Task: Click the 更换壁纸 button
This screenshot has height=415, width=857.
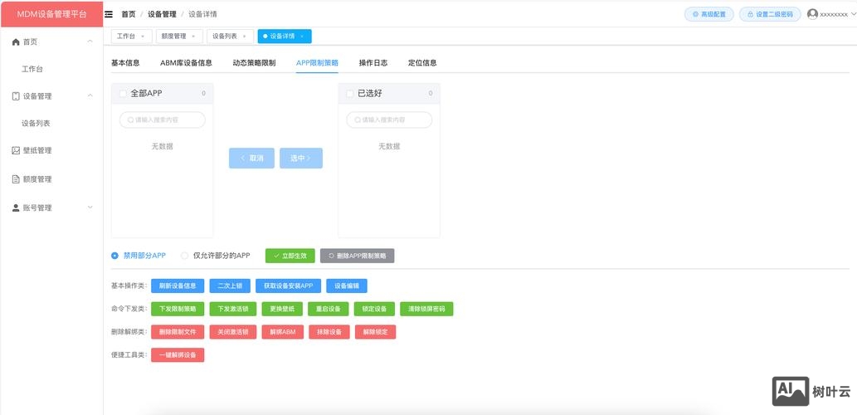Action: (282, 309)
